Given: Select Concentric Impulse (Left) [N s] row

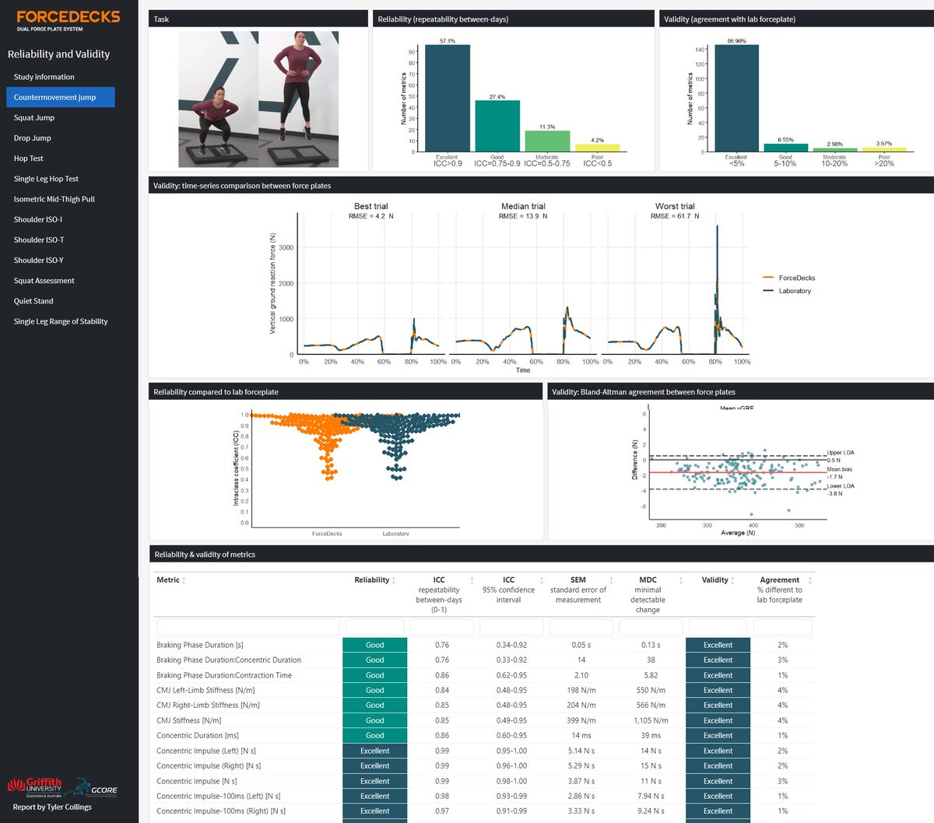Looking at the screenshot, I should (x=484, y=751).
